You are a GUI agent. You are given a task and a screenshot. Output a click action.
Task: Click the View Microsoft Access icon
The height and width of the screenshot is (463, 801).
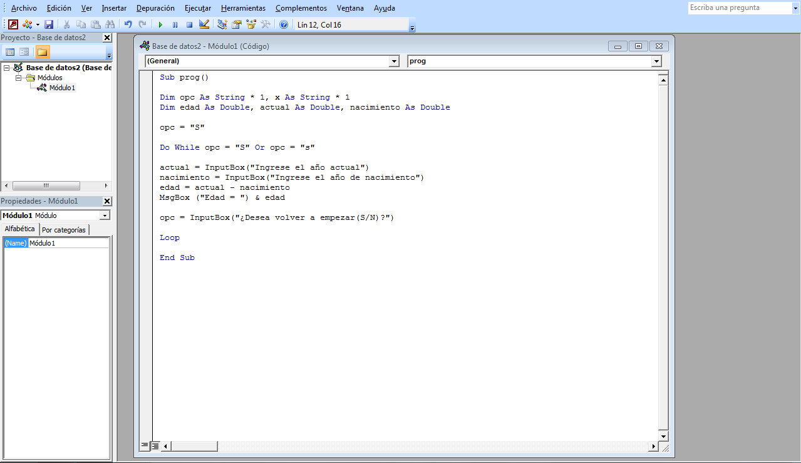point(13,24)
